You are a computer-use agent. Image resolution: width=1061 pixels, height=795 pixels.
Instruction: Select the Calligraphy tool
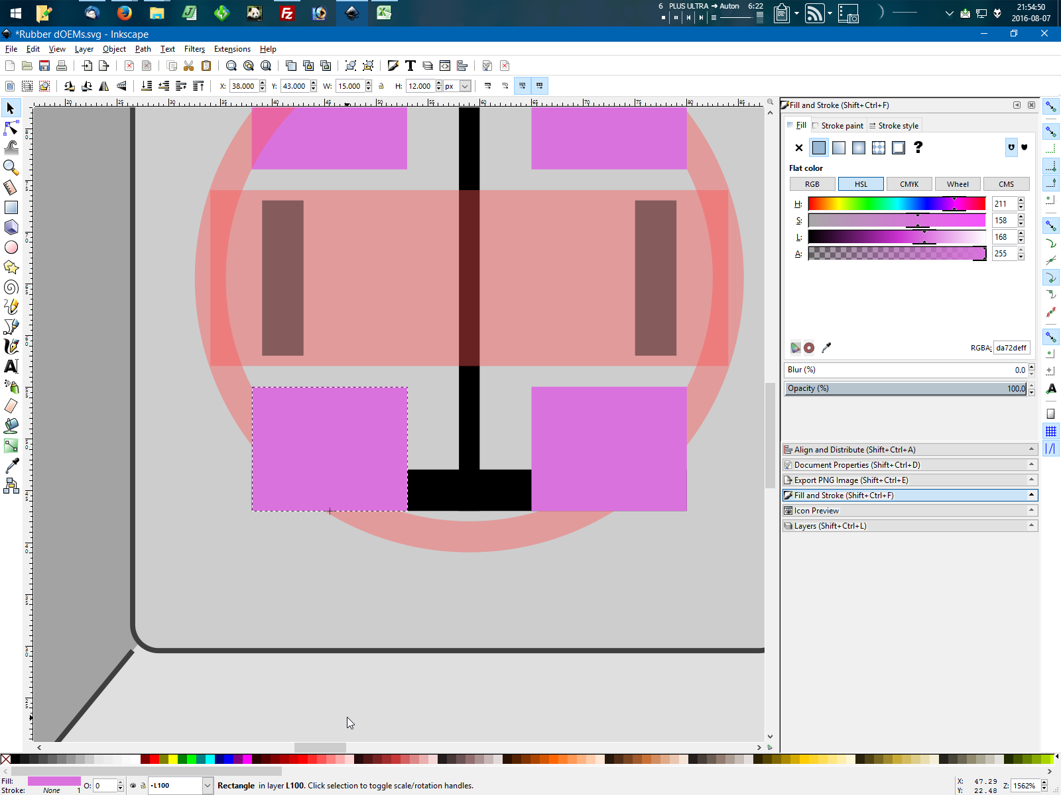11,346
